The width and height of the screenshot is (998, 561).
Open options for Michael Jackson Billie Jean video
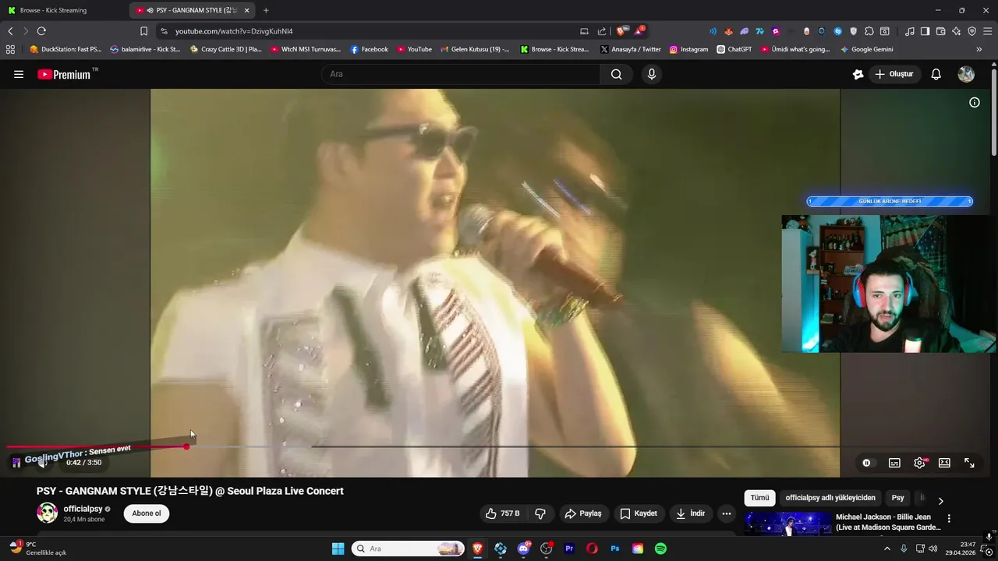point(949,519)
